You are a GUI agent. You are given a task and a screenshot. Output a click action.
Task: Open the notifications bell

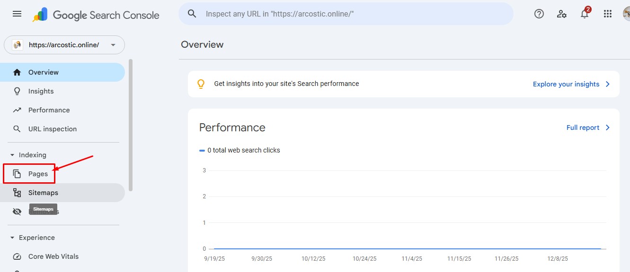(585, 14)
